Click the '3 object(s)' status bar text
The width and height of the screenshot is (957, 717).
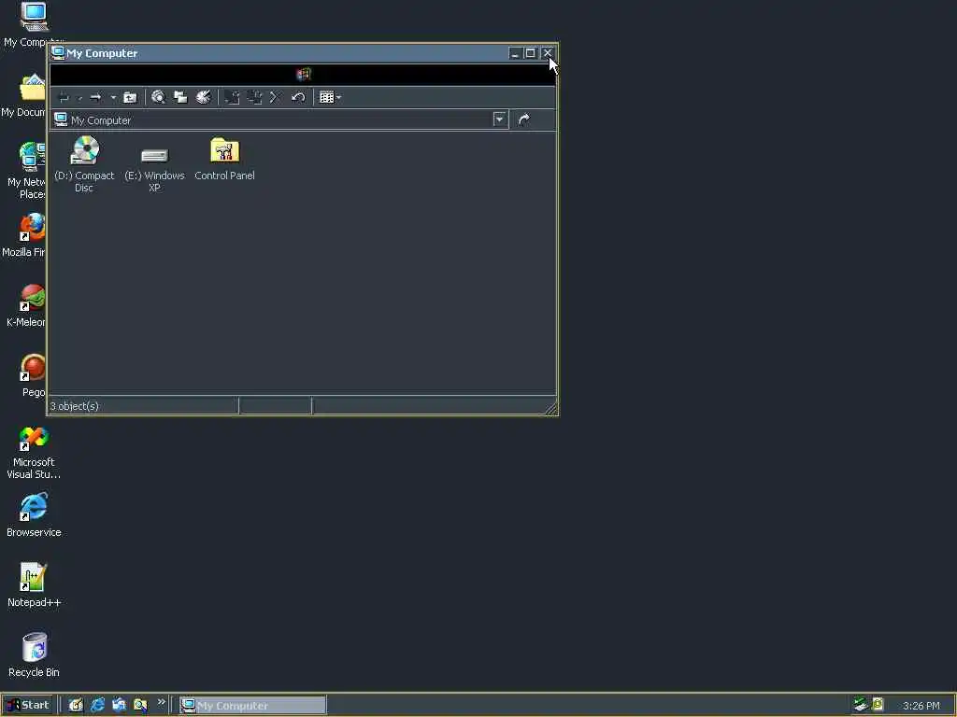tap(75, 406)
